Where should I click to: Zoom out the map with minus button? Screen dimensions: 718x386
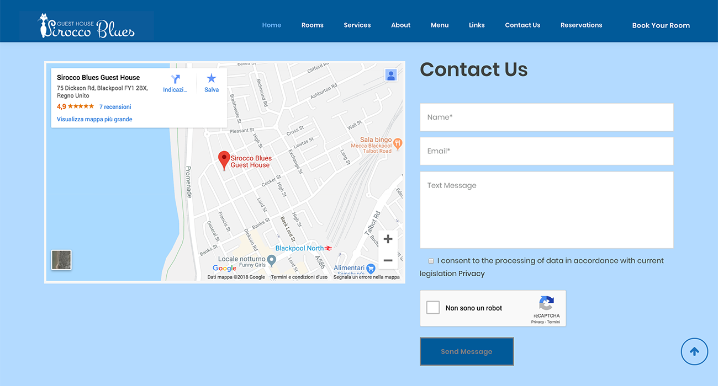coord(388,260)
